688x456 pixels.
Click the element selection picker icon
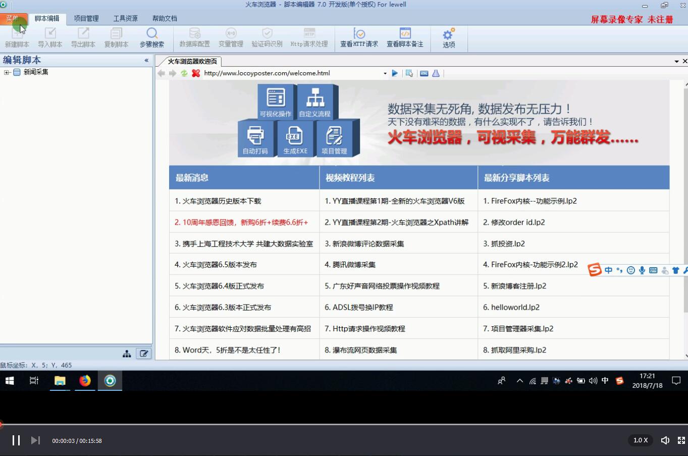(409, 73)
